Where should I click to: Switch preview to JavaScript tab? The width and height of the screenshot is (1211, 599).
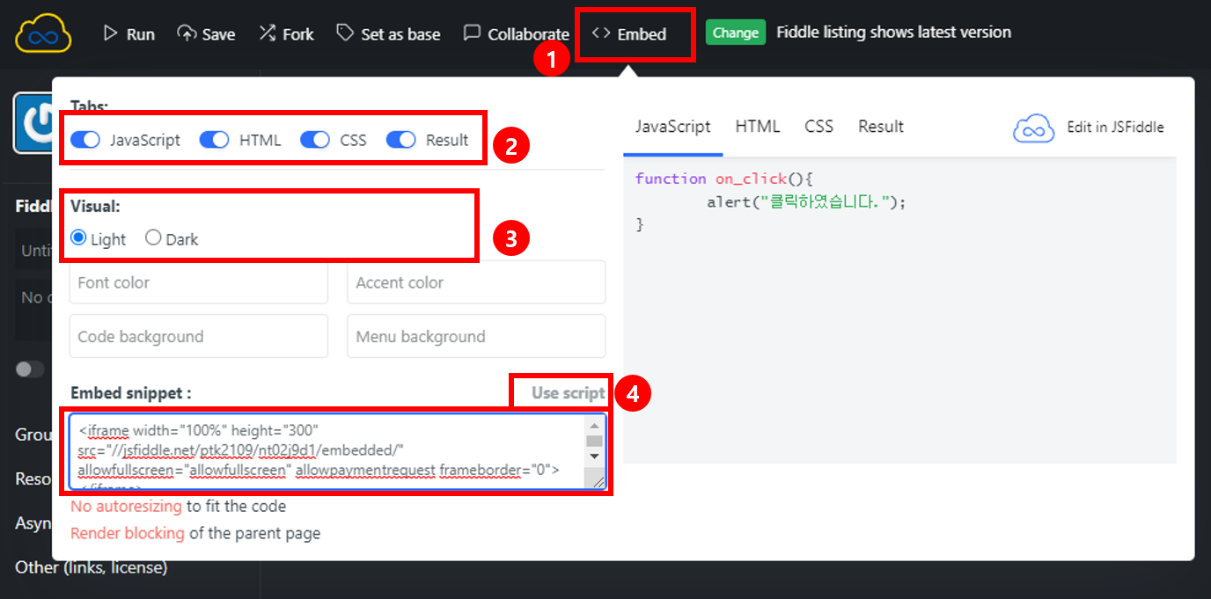(x=672, y=127)
